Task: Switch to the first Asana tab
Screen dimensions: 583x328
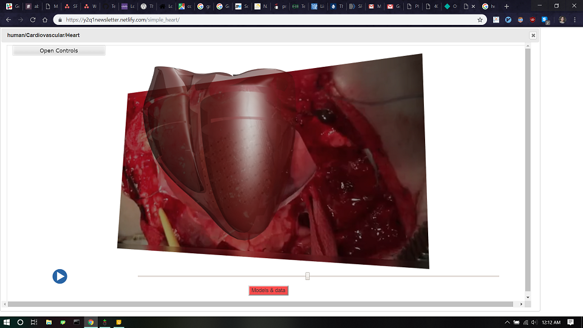Action: tap(70, 6)
